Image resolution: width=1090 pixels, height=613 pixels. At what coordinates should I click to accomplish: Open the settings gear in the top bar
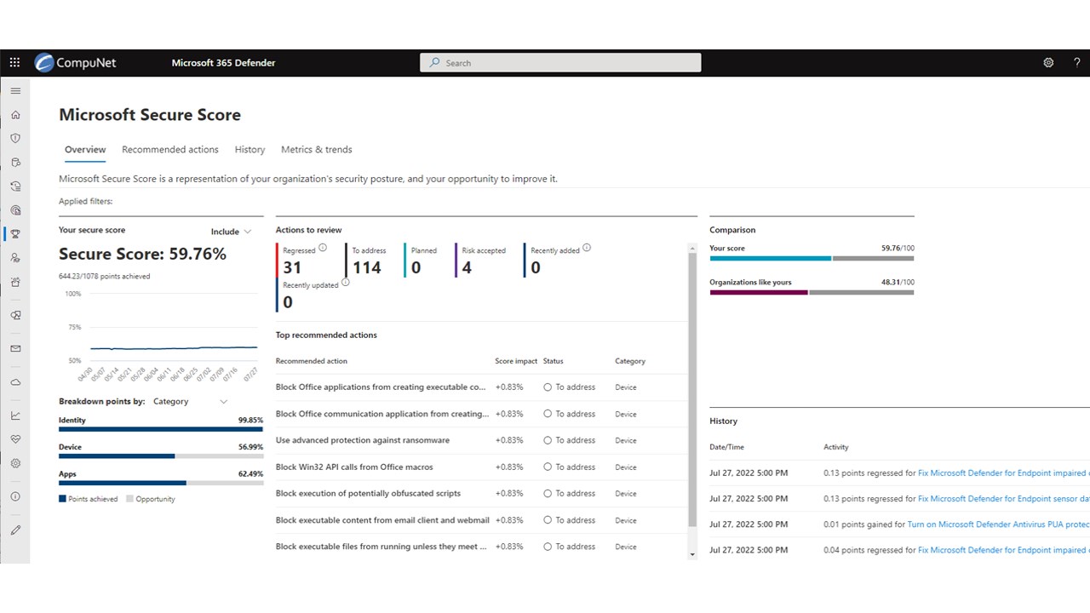point(1048,63)
